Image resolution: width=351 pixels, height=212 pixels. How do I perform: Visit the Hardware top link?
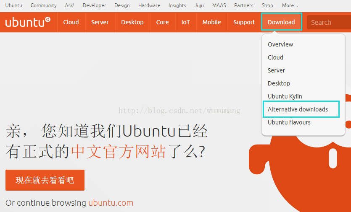coord(149,5)
